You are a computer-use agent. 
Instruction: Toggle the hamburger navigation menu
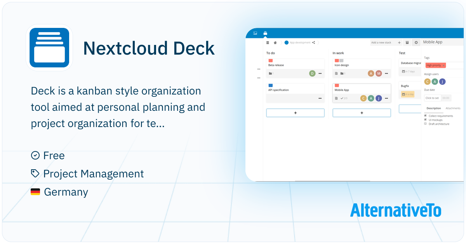click(x=268, y=43)
